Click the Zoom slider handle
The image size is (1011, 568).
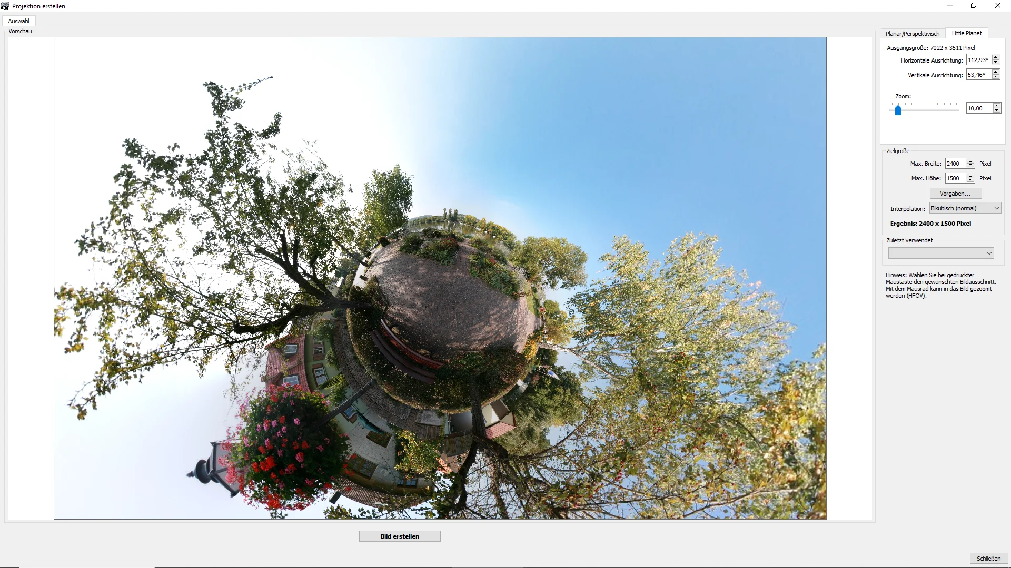[898, 110]
